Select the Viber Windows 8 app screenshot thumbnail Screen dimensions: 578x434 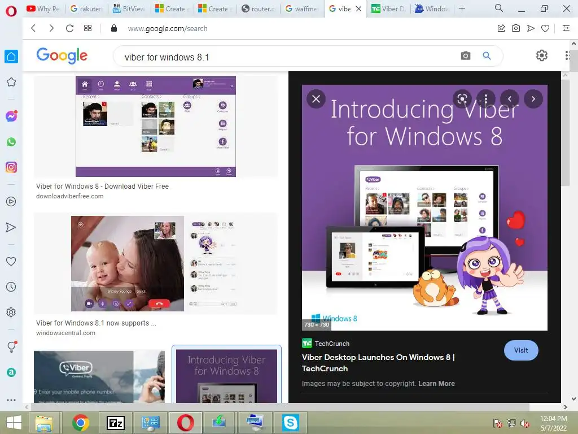point(156,127)
